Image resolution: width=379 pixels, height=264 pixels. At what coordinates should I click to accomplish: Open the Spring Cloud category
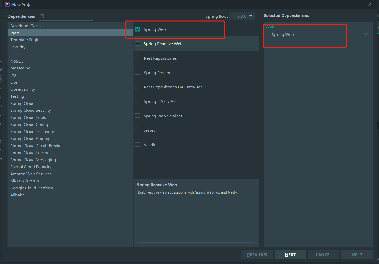(70, 103)
